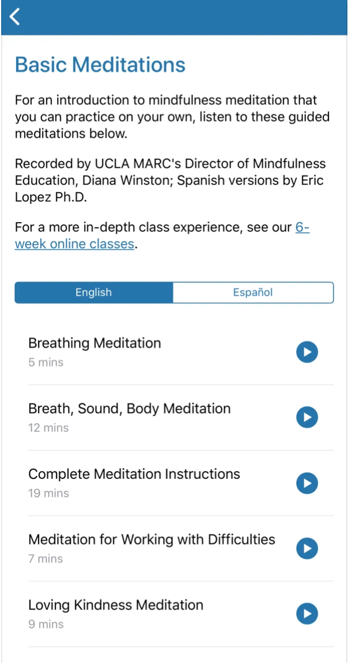Switch to the English tab

pos(94,292)
